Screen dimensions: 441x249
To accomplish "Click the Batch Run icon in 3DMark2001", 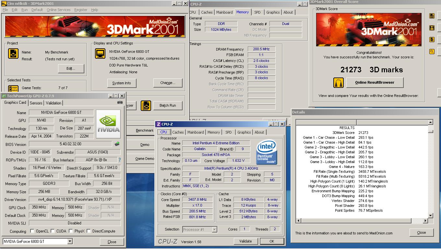I will coord(146,105).
